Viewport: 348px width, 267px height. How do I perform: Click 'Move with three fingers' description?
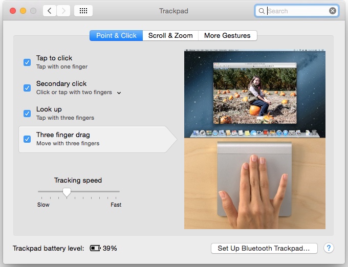[68, 143]
